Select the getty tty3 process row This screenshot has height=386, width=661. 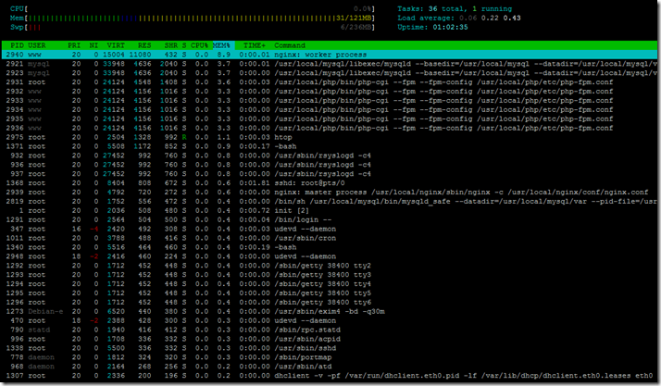click(330, 275)
